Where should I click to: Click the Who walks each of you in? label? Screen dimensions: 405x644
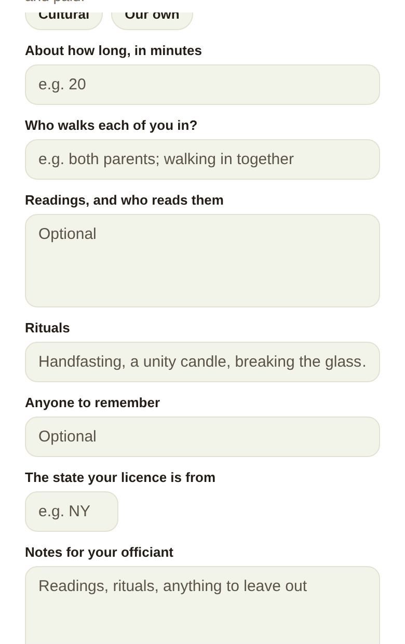[111, 125]
